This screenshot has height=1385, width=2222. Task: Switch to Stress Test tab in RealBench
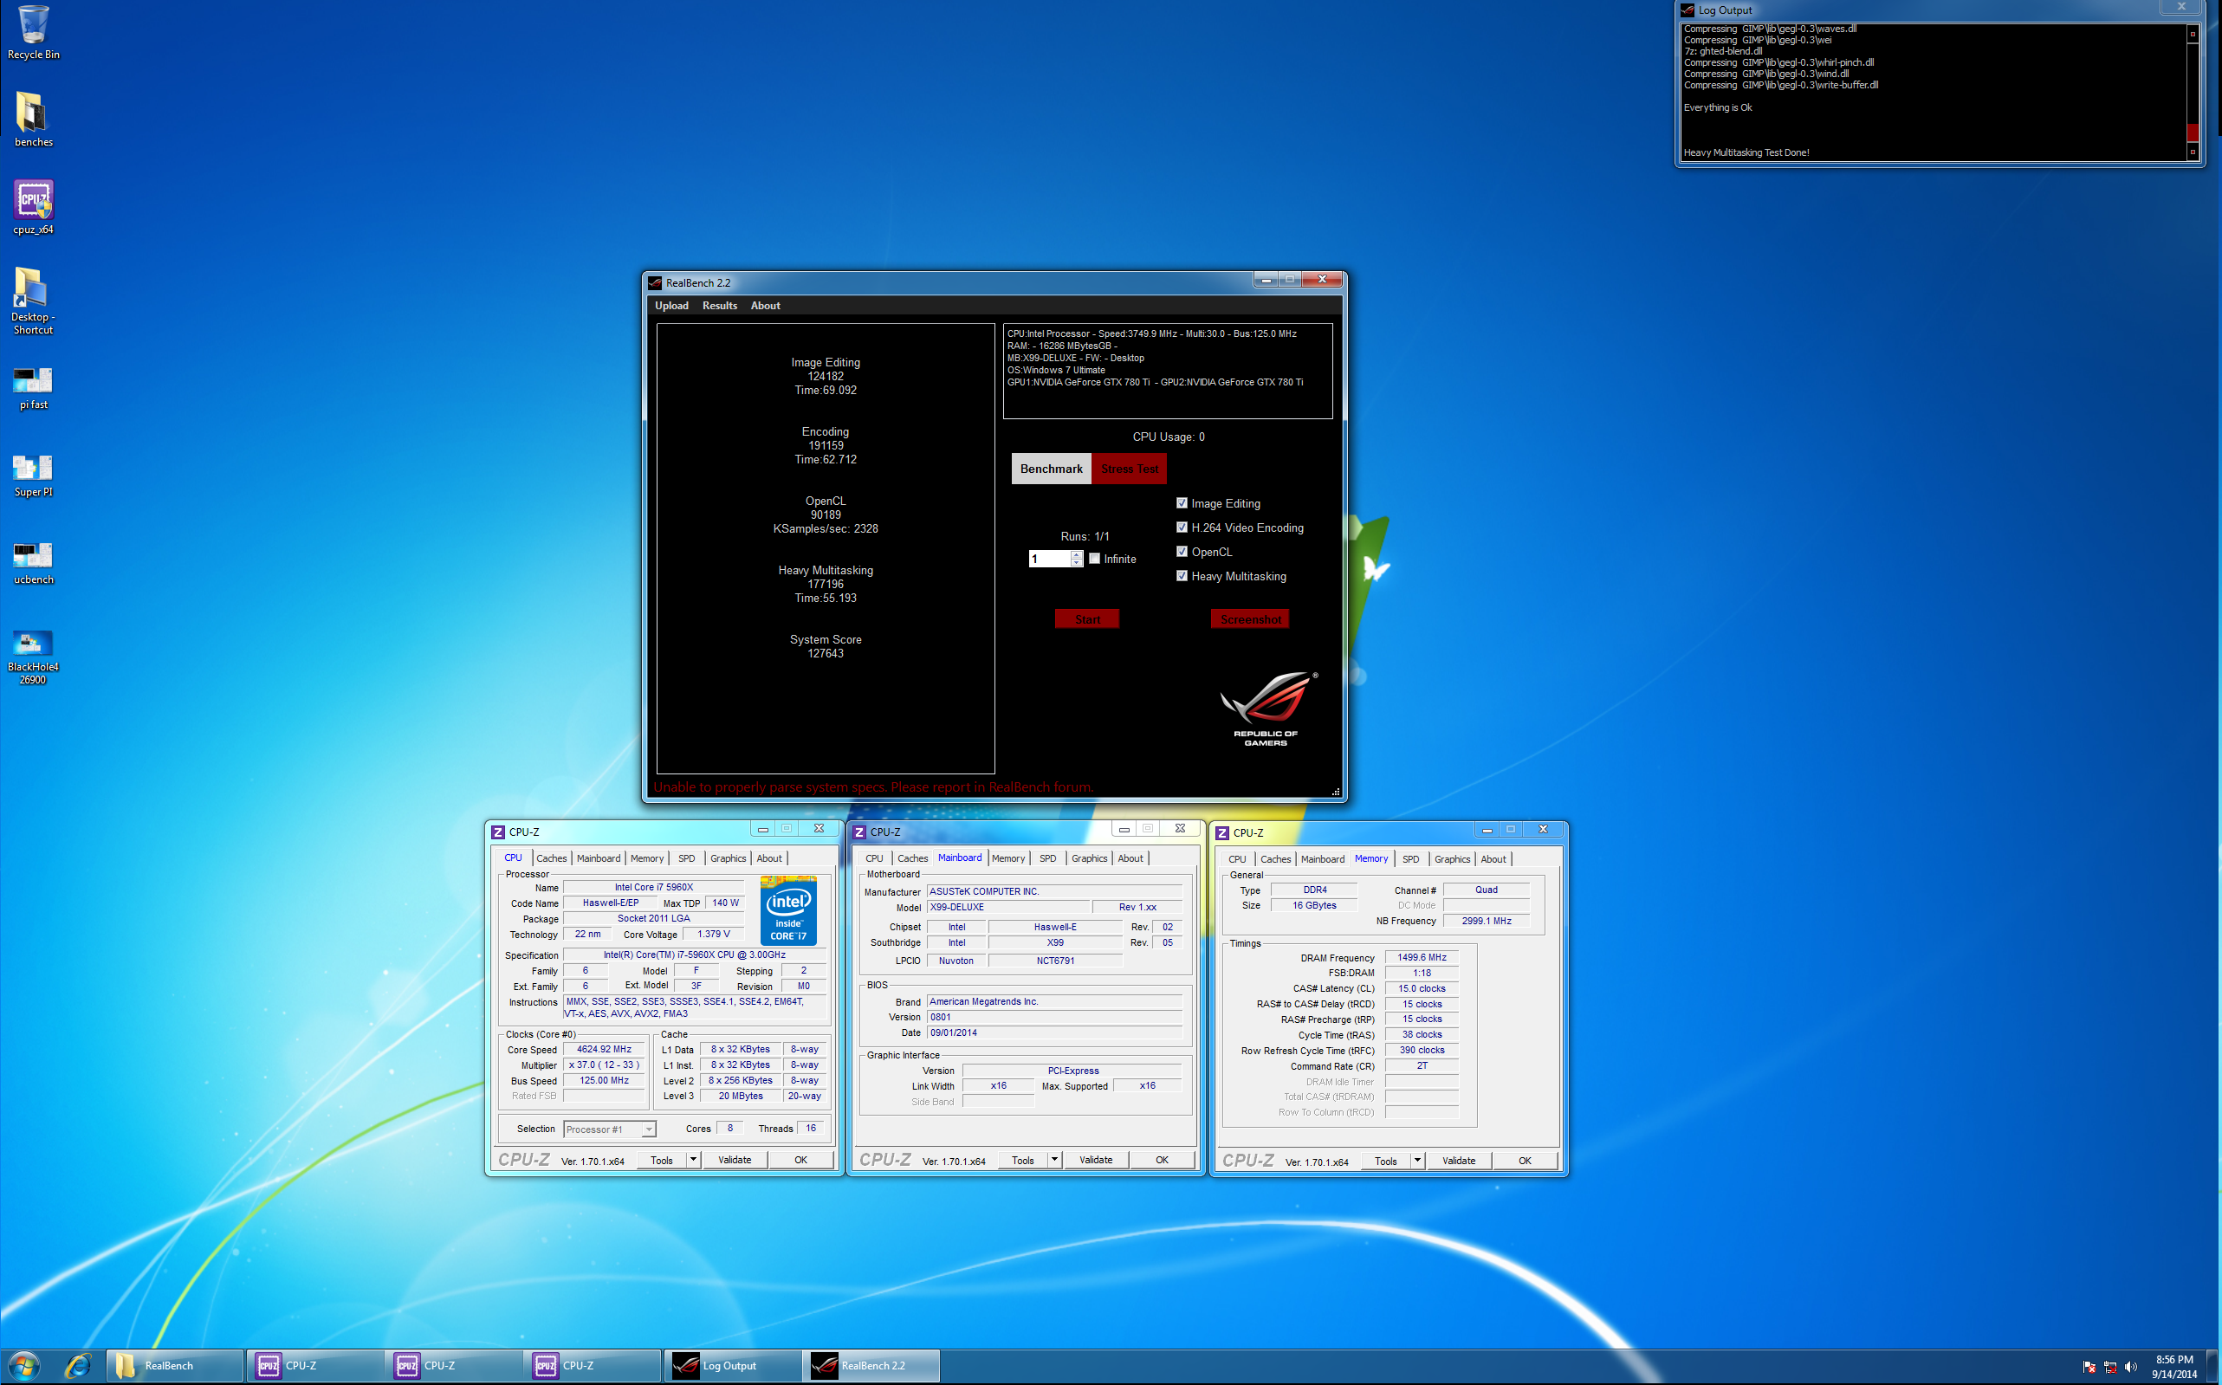coord(1130,469)
